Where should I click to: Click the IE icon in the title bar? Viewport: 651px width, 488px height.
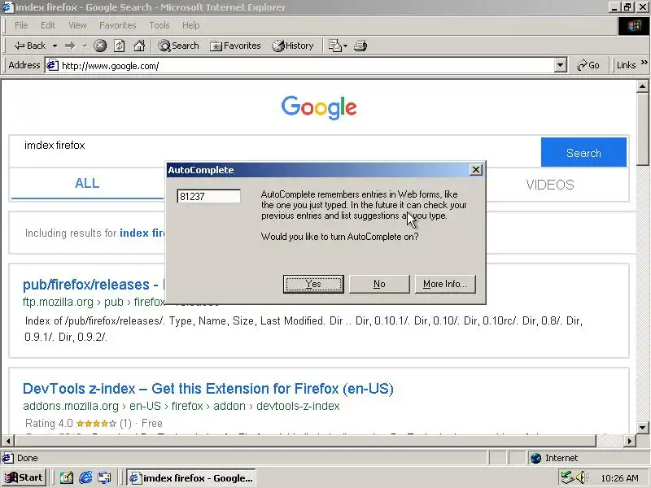pyautogui.click(x=8, y=7)
